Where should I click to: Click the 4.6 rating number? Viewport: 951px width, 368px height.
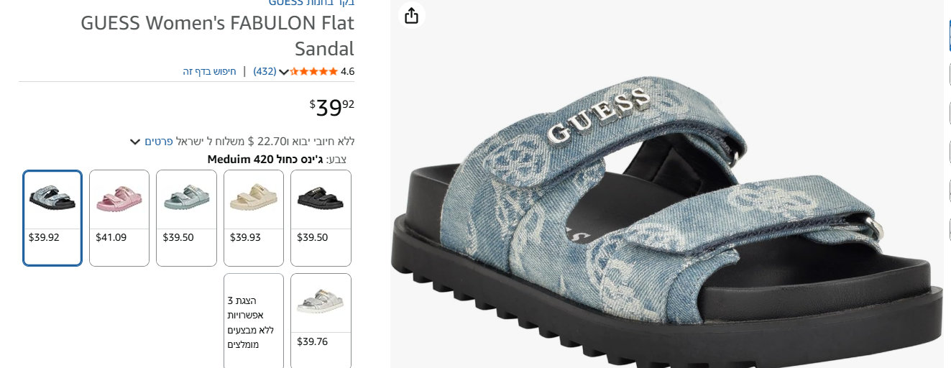[347, 71]
